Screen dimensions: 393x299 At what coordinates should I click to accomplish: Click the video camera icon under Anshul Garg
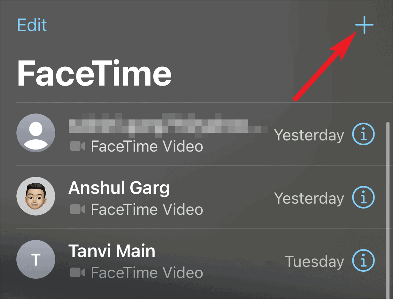78,209
